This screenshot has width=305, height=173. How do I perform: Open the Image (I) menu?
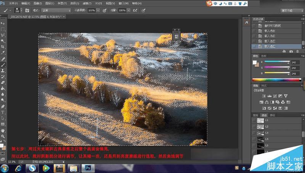(x=37, y=3)
